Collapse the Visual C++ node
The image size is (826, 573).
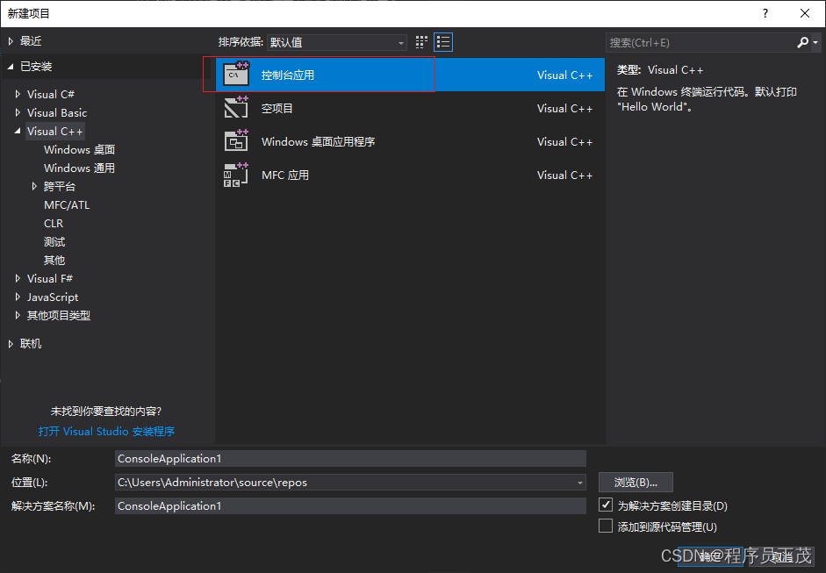click(18, 131)
